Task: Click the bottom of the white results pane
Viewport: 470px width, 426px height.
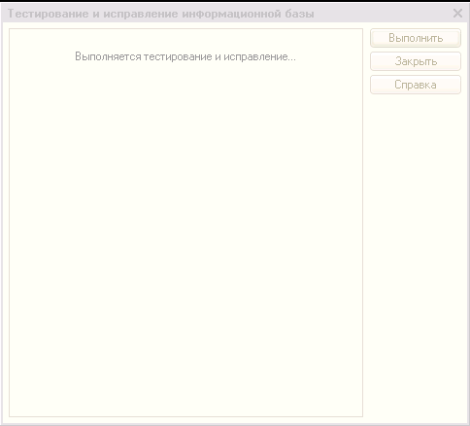Action: click(x=185, y=402)
